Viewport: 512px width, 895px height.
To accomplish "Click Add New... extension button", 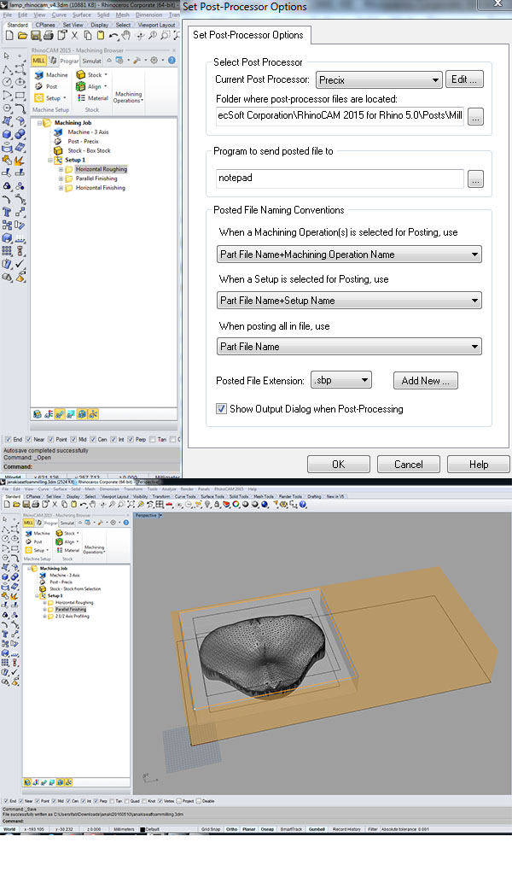I will (425, 381).
